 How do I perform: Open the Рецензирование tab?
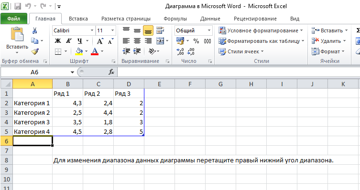click(x=255, y=19)
